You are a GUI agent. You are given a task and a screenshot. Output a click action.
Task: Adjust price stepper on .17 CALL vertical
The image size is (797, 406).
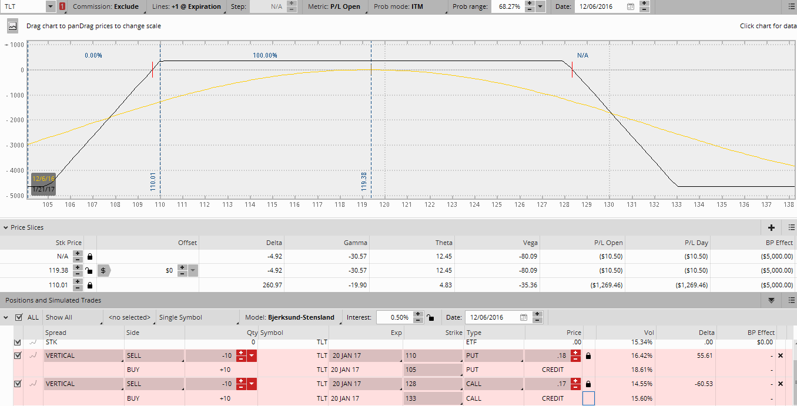click(575, 384)
